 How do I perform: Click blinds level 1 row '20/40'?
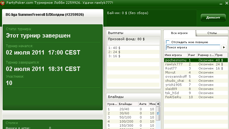pyautogui.click(x=131, y=109)
